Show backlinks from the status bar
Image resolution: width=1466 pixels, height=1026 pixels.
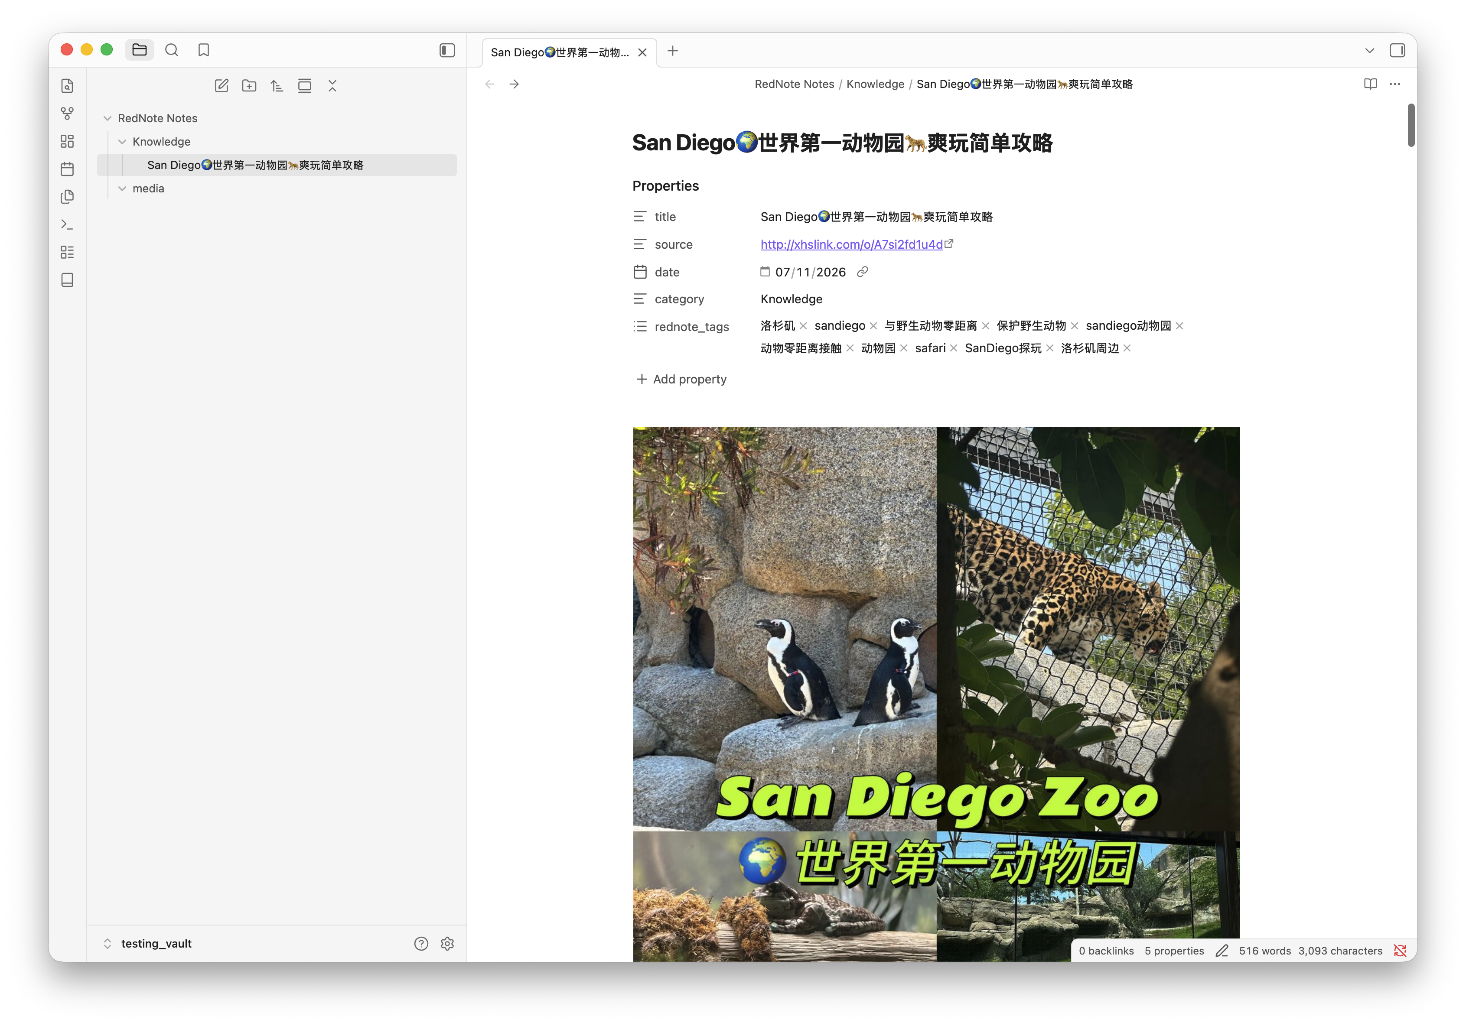coord(1106,951)
